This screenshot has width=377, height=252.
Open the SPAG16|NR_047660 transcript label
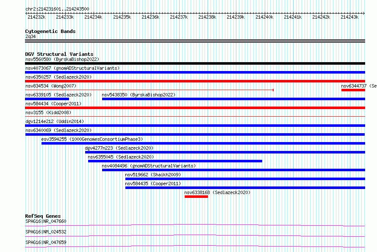(x=46, y=221)
